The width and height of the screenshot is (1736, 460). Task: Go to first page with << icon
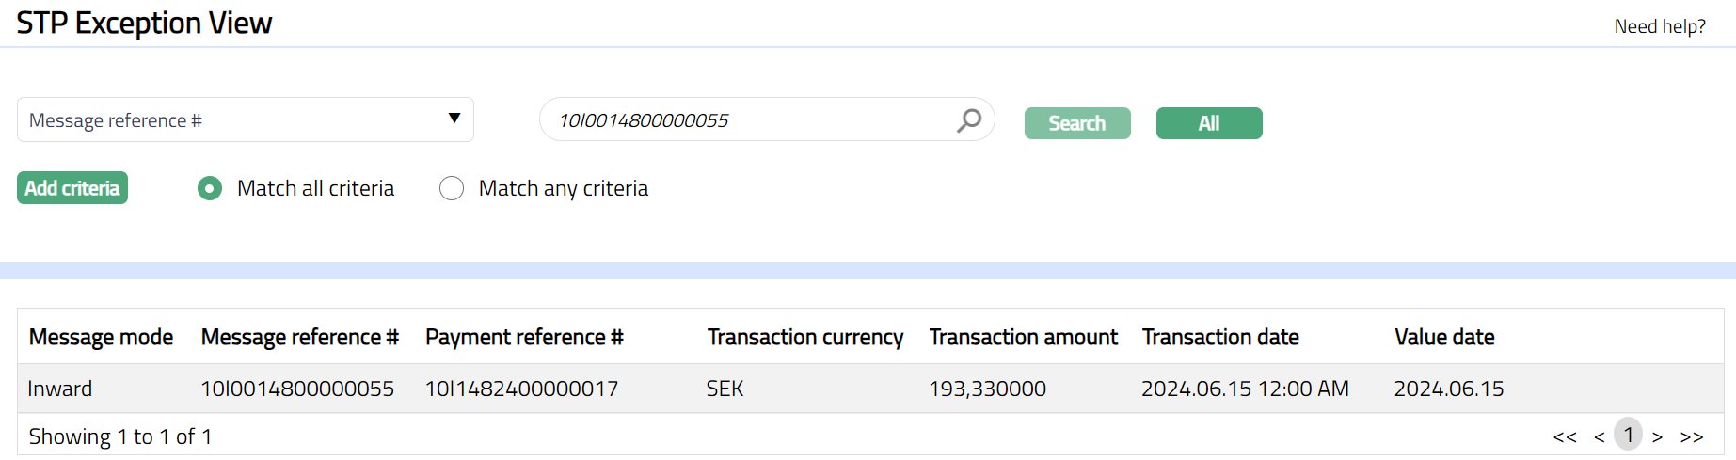coord(1565,437)
